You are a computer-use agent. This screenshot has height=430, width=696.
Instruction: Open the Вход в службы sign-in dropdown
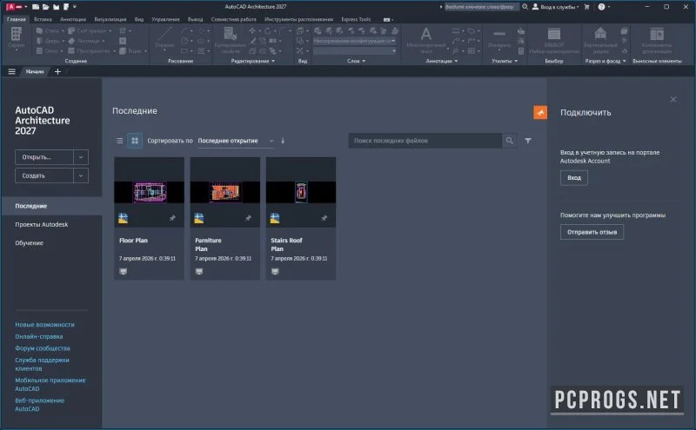click(556, 7)
